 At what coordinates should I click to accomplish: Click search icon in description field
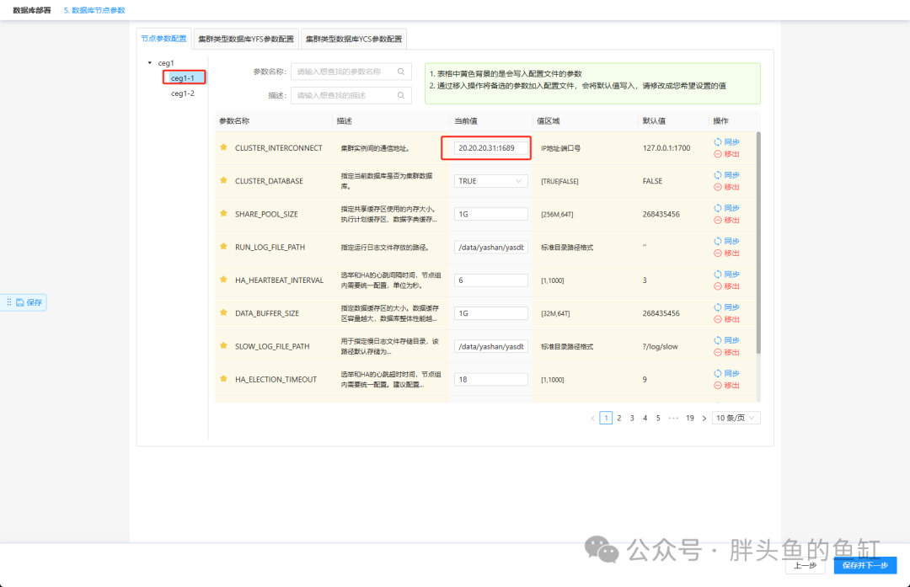click(401, 95)
